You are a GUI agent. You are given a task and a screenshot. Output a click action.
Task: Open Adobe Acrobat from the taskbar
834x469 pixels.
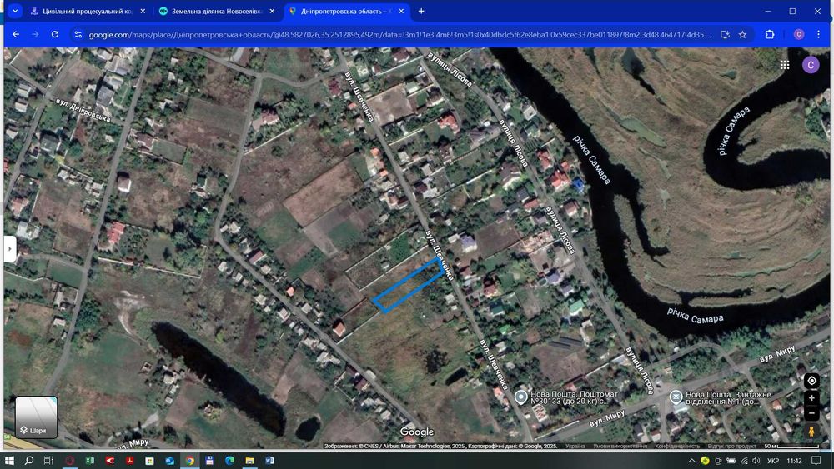pyautogui.click(x=130, y=461)
